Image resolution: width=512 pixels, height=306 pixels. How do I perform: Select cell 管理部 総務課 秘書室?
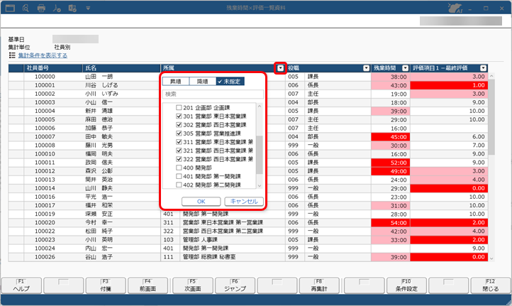pyautogui.click(x=209, y=257)
